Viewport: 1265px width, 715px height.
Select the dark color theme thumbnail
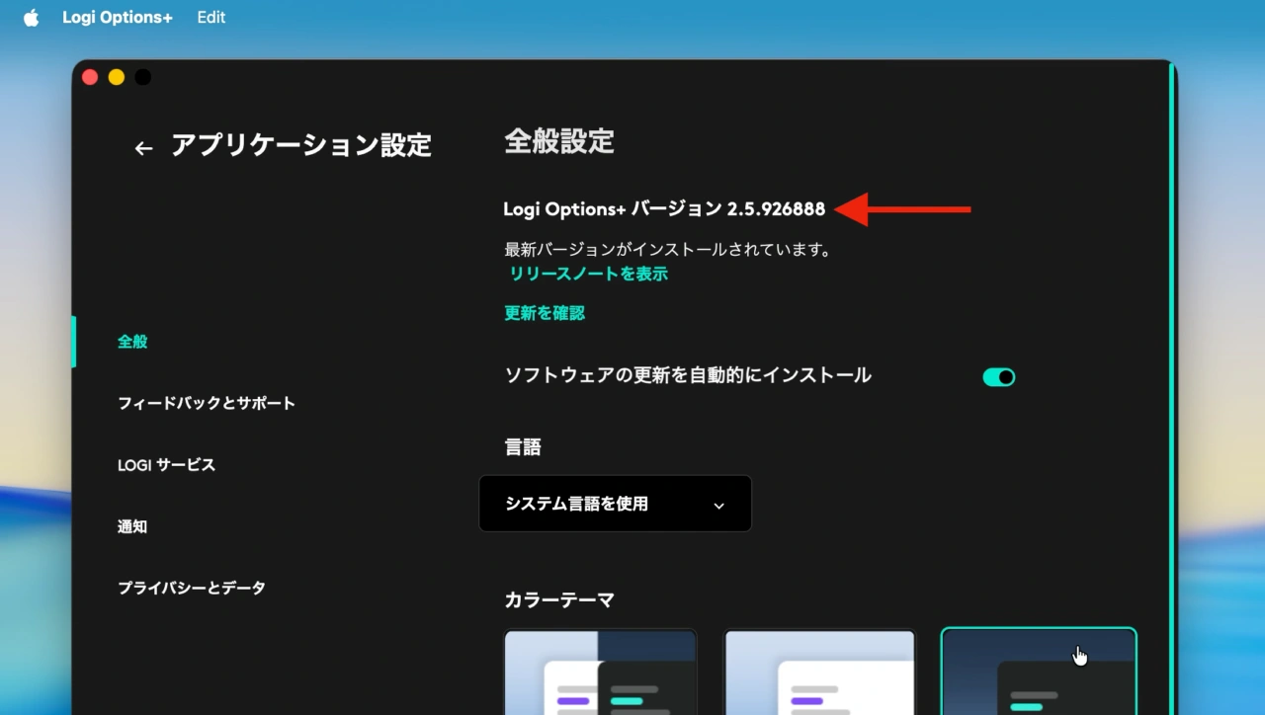coord(1039,672)
